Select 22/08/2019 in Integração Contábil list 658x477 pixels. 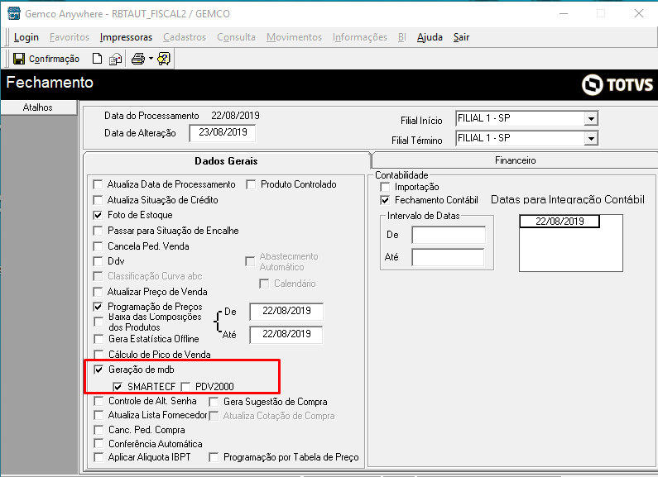point(560,222)
